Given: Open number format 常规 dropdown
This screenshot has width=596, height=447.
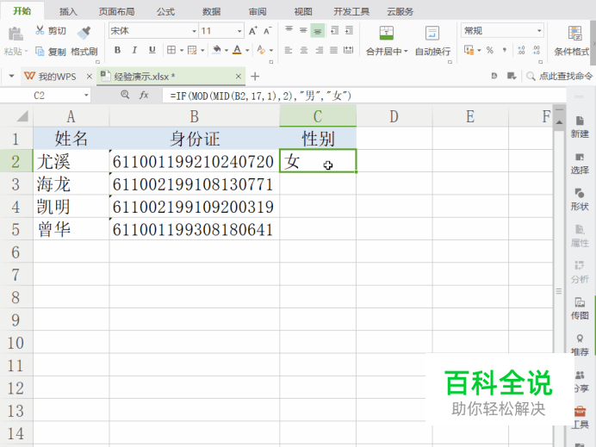Looking at the screenshot, I should pyautogui.click(x=539, y=30).
